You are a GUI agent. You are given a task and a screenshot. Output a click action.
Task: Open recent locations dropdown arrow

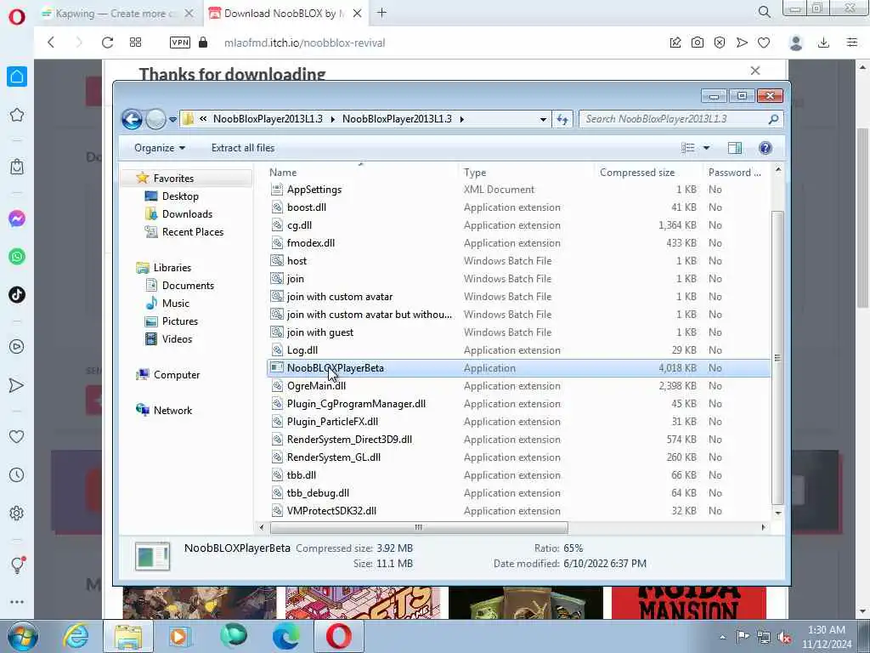pyautogui.click(x=173, y=119)
